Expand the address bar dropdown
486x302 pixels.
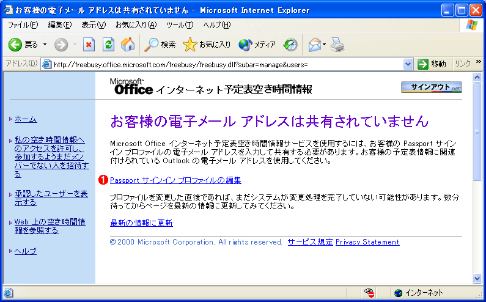[x=408, y=64]
